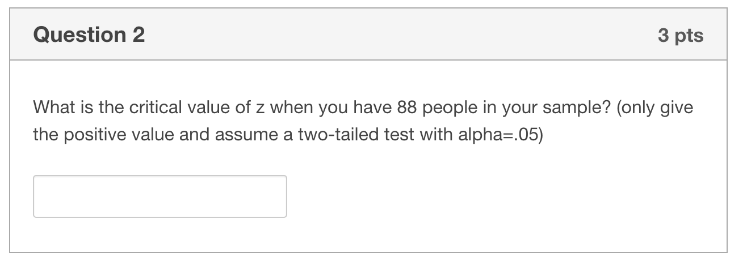Image resolution: width=747 pixels, height=266 pixels.
Task: Click the numeral "2" in Question heading
Action: [139, 35]
